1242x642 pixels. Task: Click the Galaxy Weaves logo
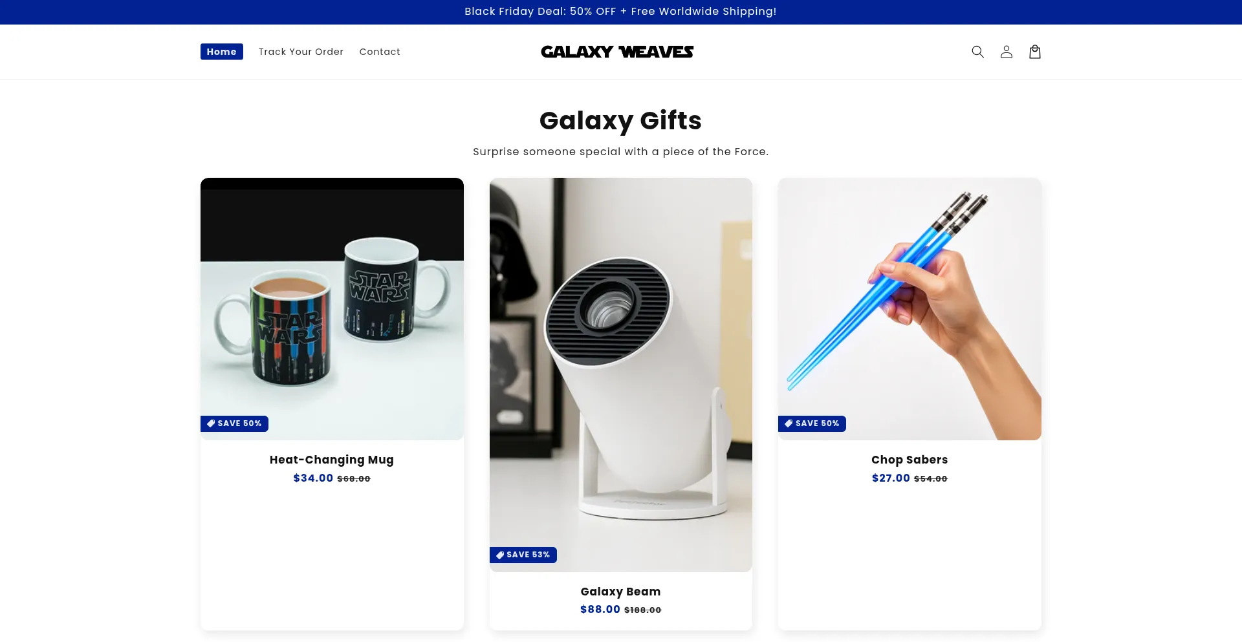tap(617, 52)
